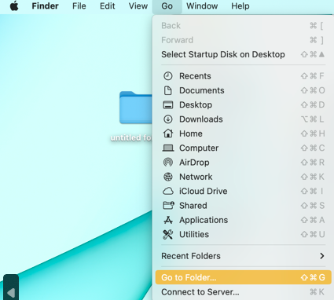334x300 pixels.
Task: Click the left-arrow tab at screen bottom
Action: 11,287
